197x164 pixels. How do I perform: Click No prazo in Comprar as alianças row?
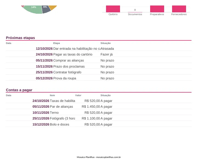107,60
